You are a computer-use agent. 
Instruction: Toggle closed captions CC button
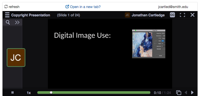(172, 15)
